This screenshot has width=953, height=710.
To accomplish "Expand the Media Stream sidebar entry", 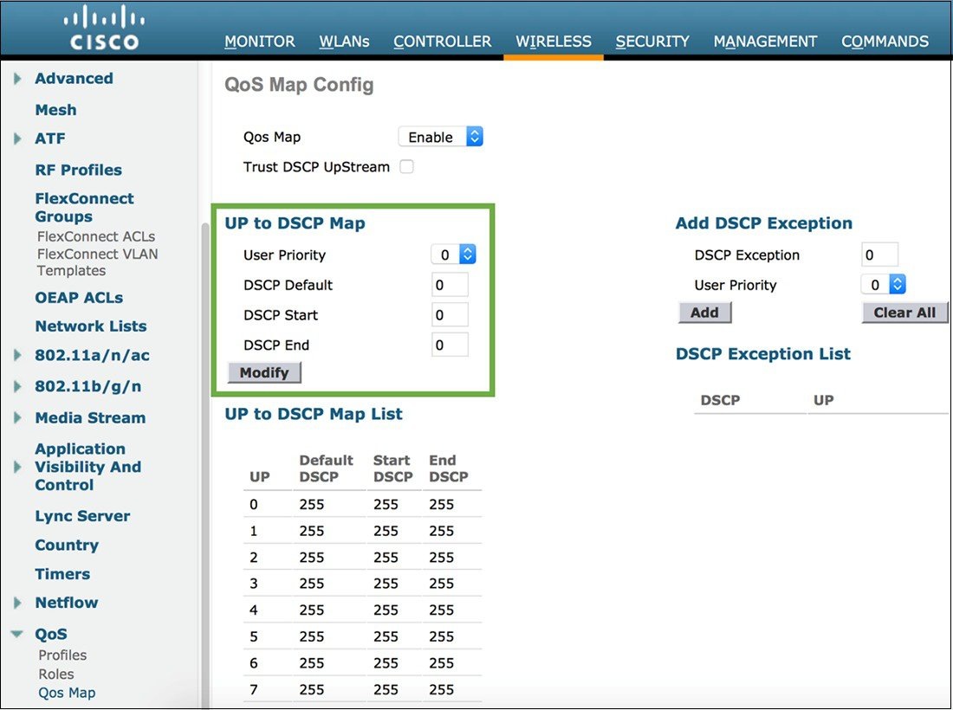I will [x=16, y=418].
